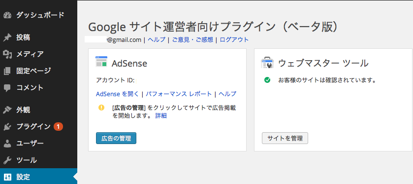Click the ログアウト link
Image resolution: width=413 pixels, height=184 pixels.
[x=234, y=40]
